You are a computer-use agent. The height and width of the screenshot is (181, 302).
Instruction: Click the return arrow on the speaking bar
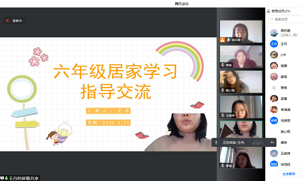[x=272, y=142]
